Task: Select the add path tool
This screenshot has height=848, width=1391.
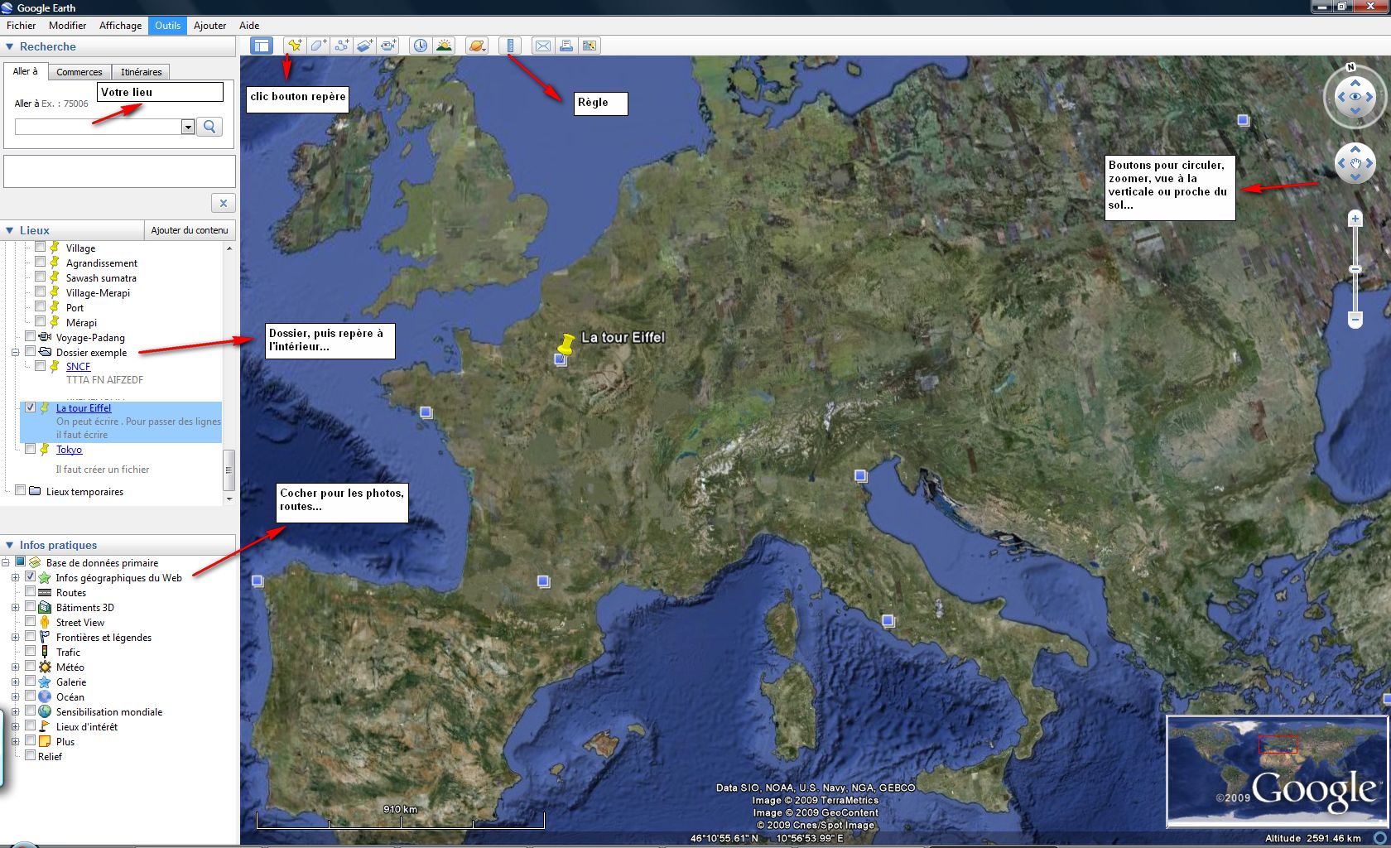Action: pos(342,46)
